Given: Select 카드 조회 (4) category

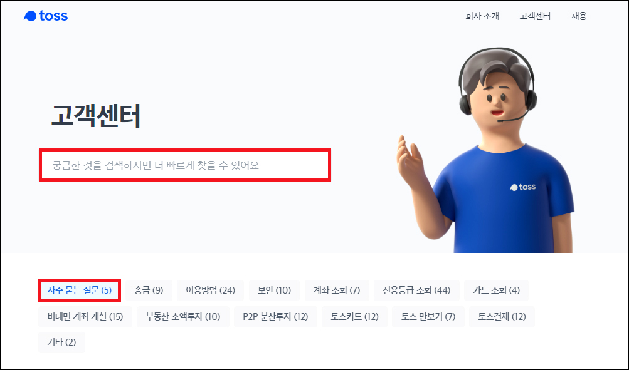Looking at the screenshot, I should pos(496,290).
